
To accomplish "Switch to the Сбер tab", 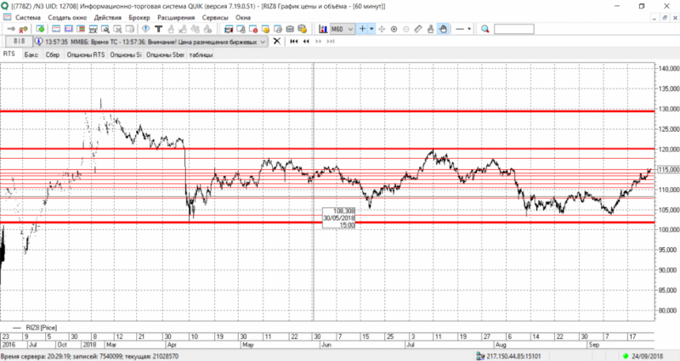I will 53,54.
